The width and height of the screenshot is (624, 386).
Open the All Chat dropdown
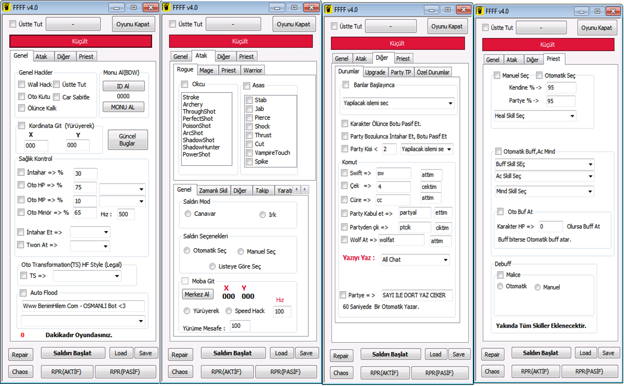coord(415,260)
